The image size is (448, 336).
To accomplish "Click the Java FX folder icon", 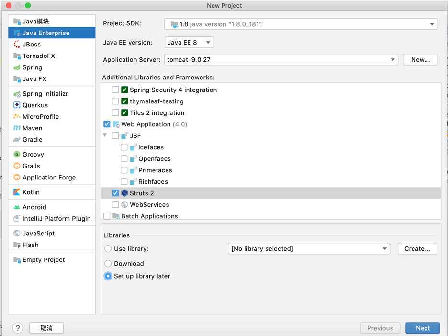I will [x=17, y=79].
